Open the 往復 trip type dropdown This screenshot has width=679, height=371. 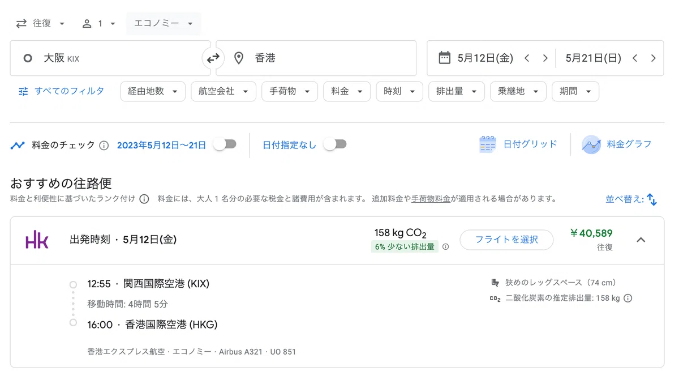pyautogui.click(x=41, y=23)
